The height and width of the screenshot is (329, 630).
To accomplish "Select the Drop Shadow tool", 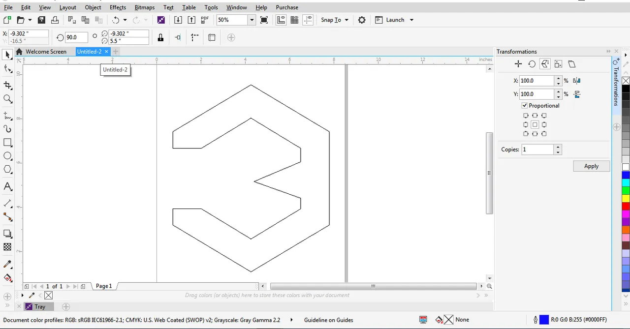I will point(7,234).
